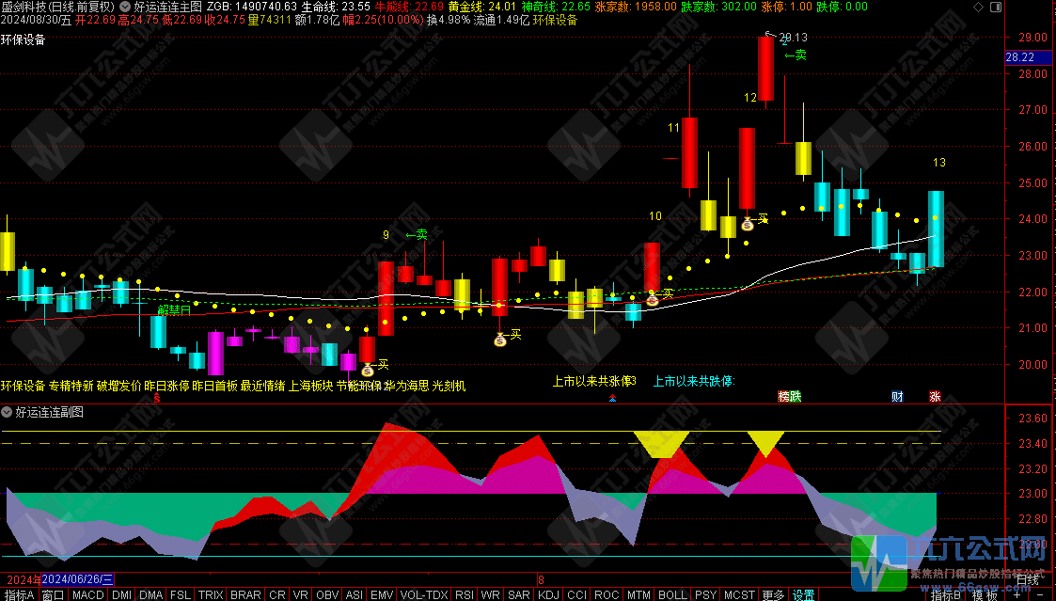Image resolution: width=1056 pixels, height=601 pixels.
Task: Click the left yellow triangle signal in sub chart
Action: (661, 445)
